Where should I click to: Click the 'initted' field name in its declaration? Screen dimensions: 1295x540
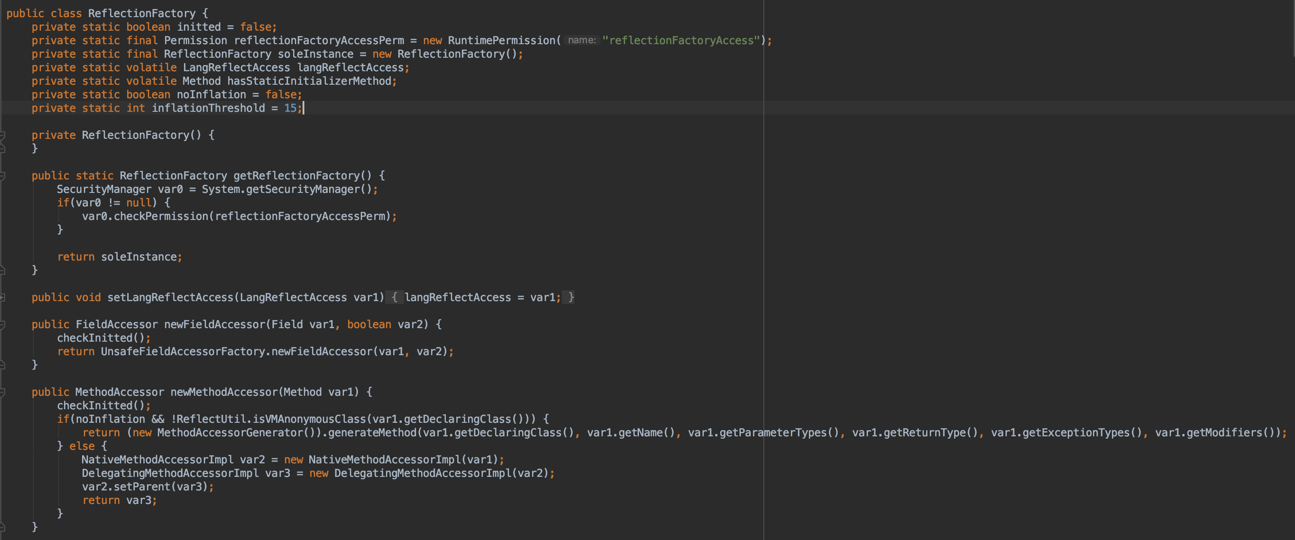tap(198, 27)
